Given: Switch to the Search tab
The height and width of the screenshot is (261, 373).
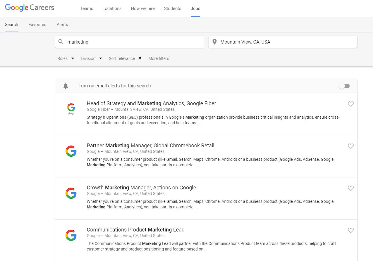Looking at the screenshot, I should [x=11, y=25].
